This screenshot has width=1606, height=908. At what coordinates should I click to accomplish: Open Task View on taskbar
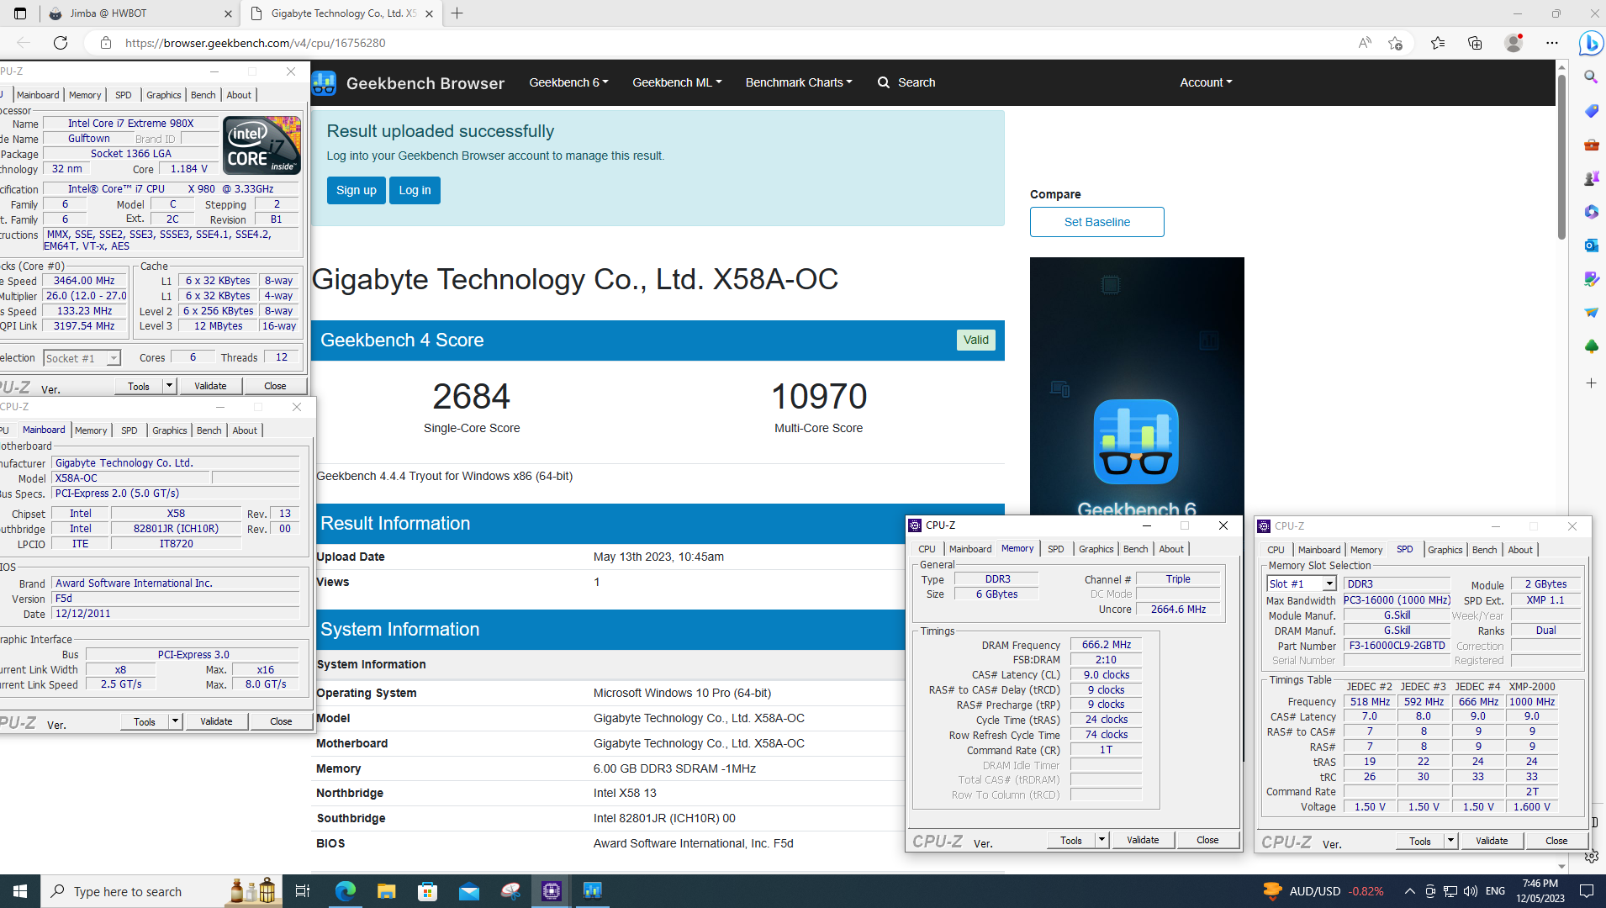[x=303, y=891]
